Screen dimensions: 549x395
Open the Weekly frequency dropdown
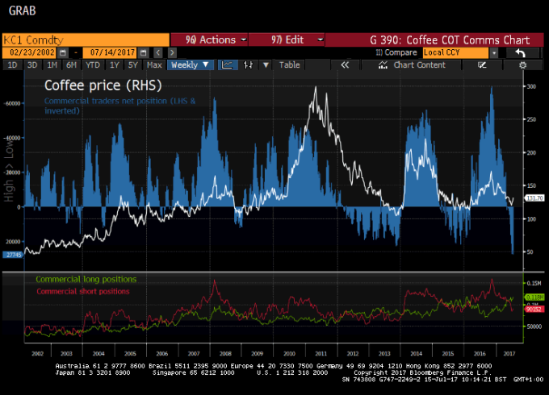[189, 64]
